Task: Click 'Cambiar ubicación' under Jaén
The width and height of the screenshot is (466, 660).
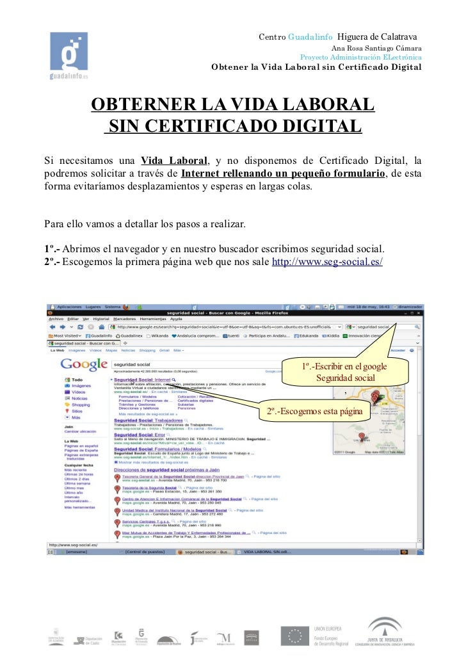Action: pos(80,431)
